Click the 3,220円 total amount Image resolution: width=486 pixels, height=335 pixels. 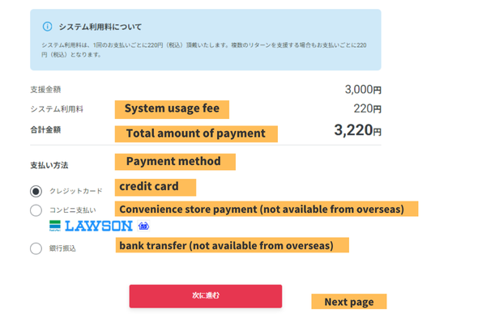pos(357,129)
